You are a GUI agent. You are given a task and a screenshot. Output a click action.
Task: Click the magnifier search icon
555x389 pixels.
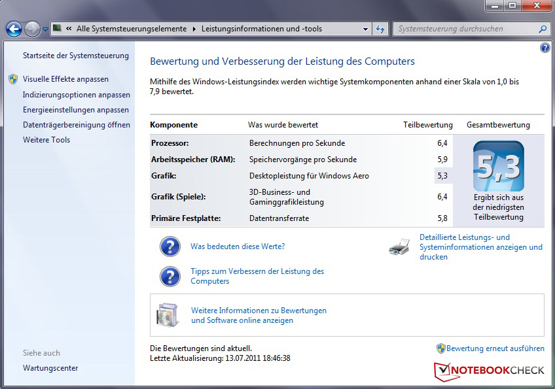(x=543, y=29)
